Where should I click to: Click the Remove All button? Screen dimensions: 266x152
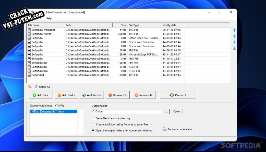[x=143, y=95]
